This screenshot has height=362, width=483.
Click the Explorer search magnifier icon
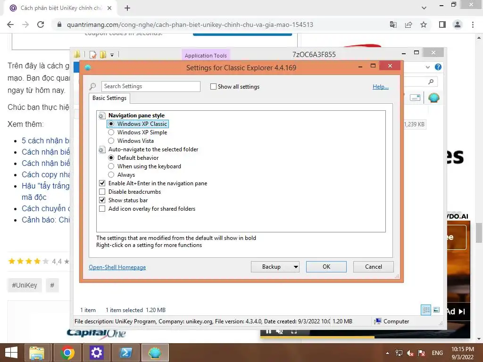click(x=431, y=82)
